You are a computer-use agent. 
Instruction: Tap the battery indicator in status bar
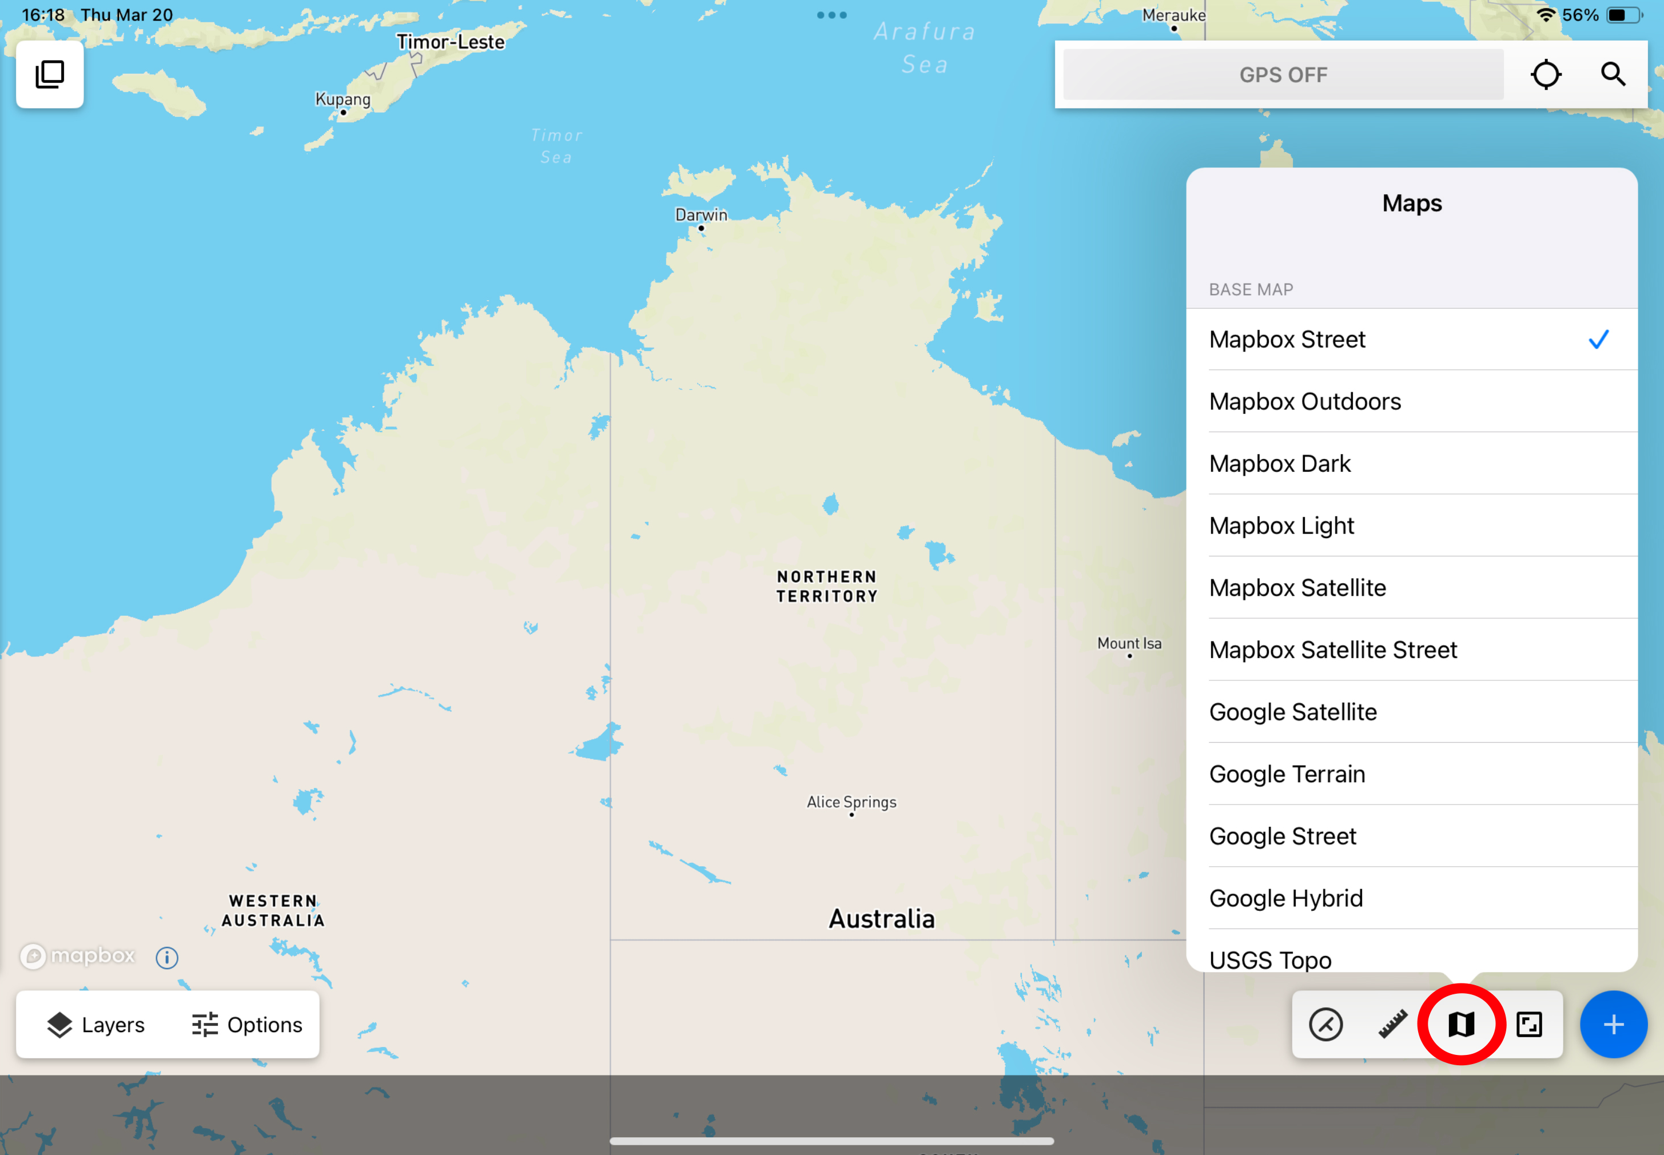(x=1625, y=15)
